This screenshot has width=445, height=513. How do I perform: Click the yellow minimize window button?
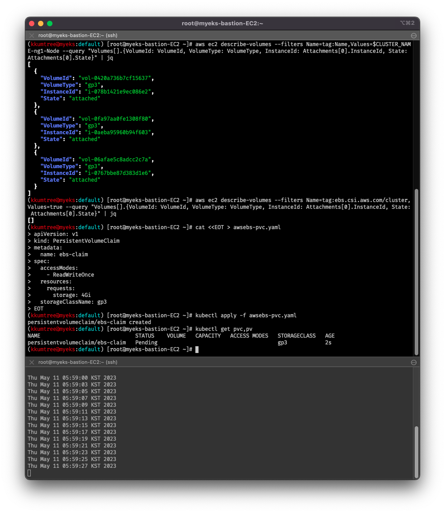[x=41, y=24]
